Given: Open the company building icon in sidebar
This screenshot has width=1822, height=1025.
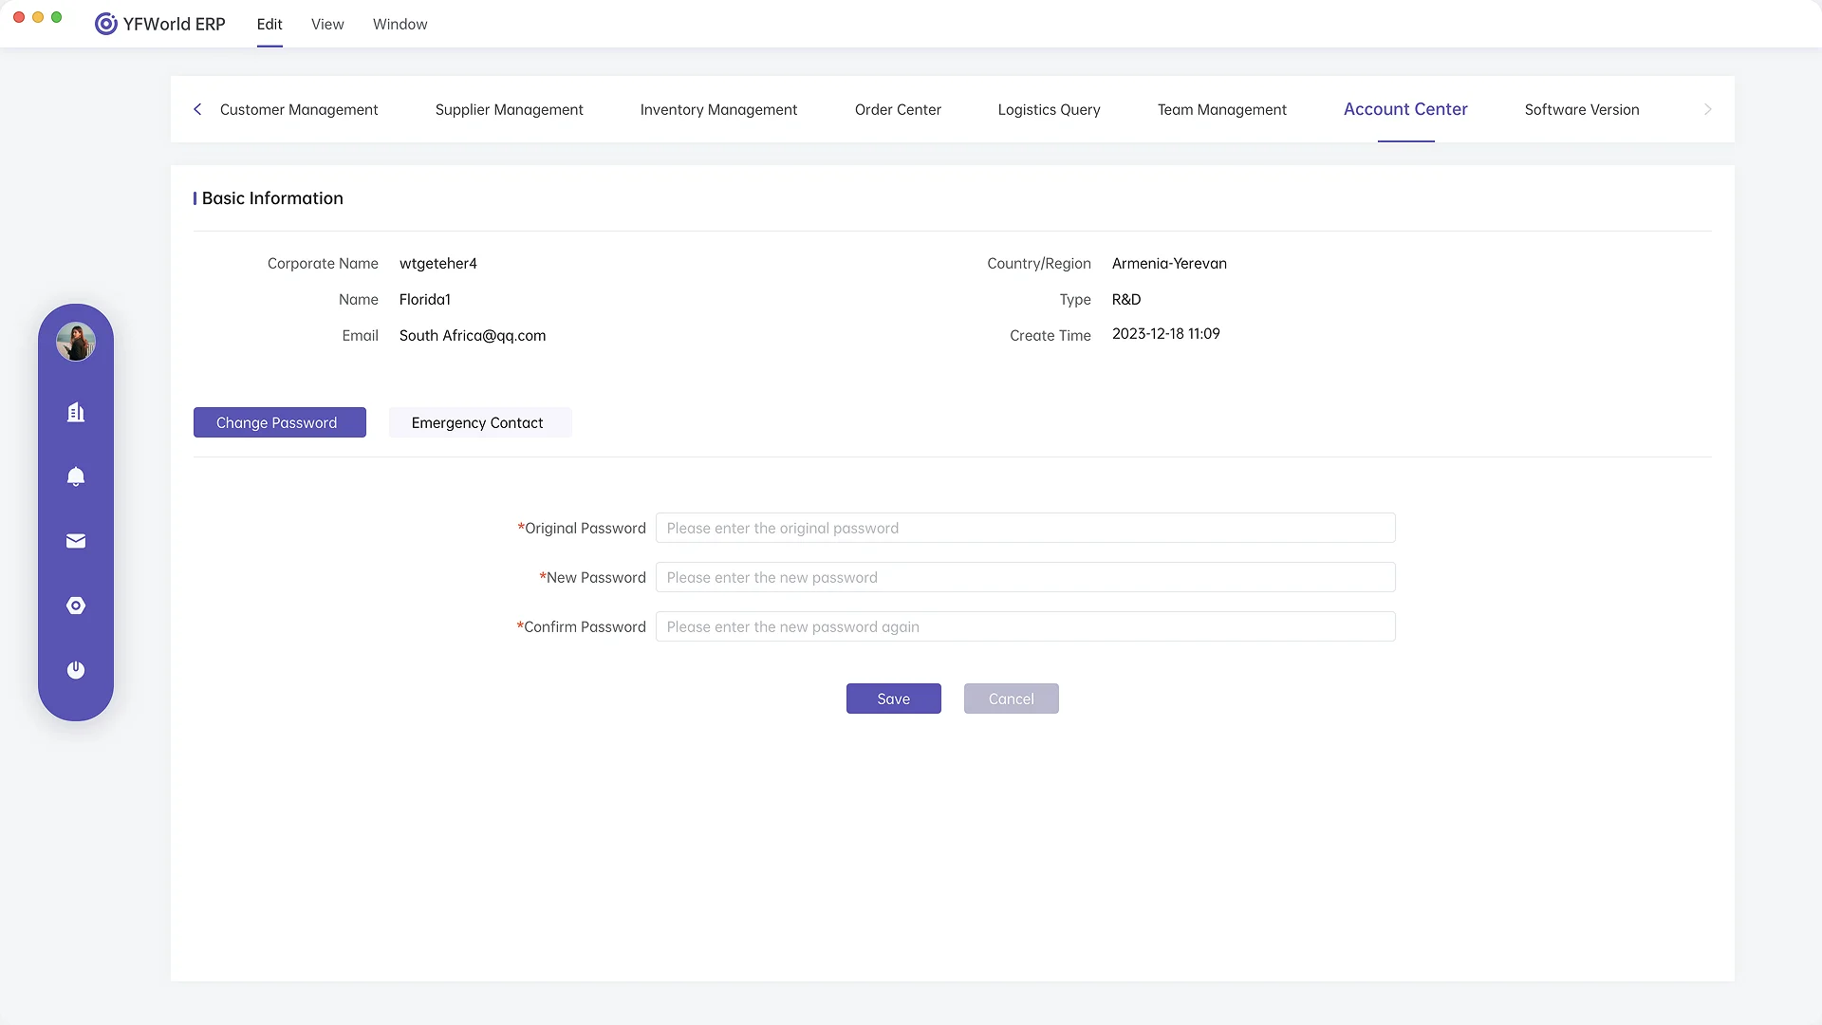Looking at the screenshot, I should point(76,412).
